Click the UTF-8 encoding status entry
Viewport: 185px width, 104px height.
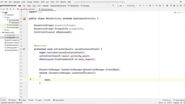click(169, 103)
